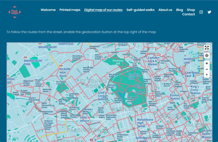Click Brondesbury station roundel icon
Image resolution: width=218 pixels, height=142 pixels.
coord(40,44)
